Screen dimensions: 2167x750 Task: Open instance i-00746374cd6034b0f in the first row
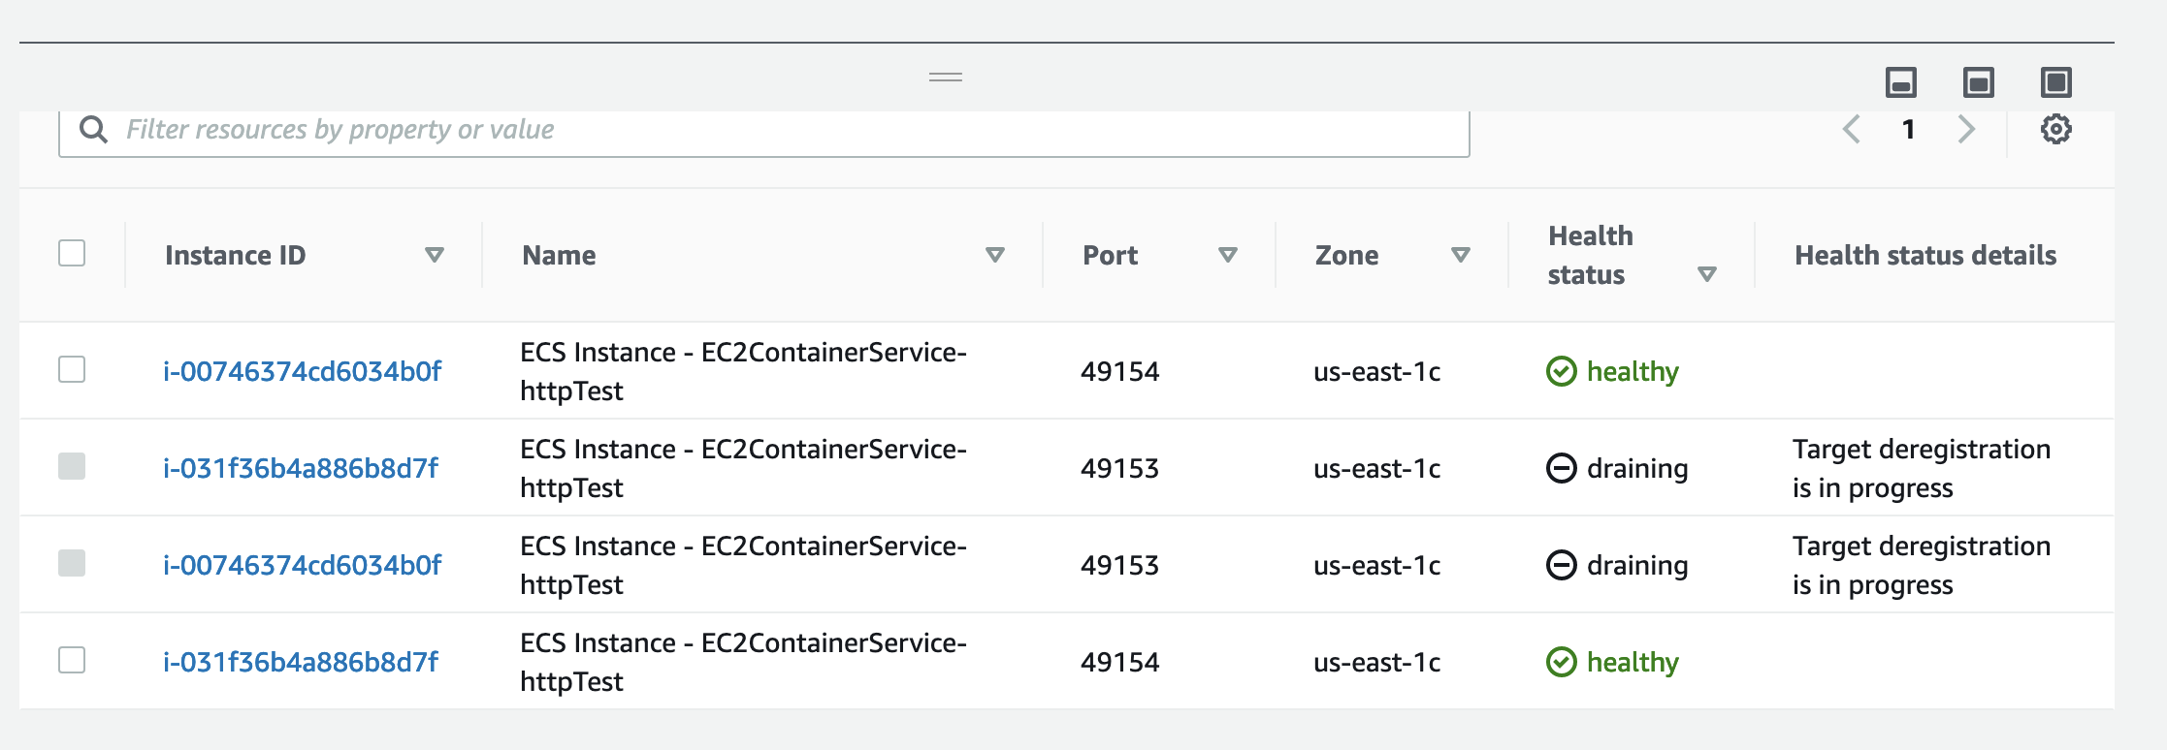(302, 371)
